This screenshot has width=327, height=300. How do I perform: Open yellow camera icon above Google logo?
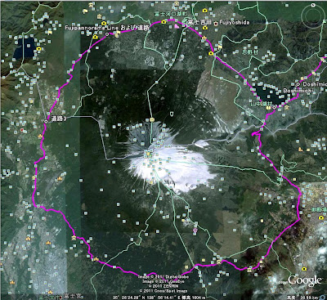[304, 269]
